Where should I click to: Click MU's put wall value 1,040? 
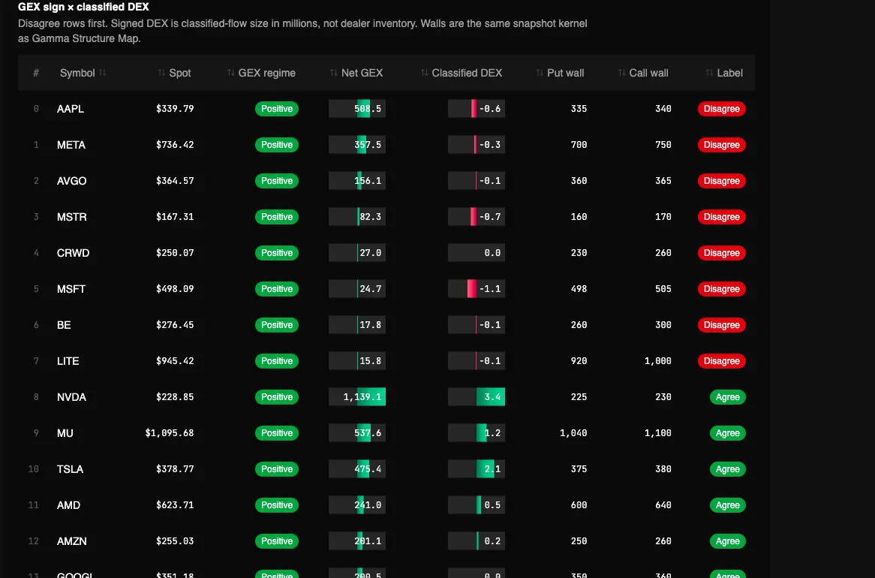tap(573, 433)
